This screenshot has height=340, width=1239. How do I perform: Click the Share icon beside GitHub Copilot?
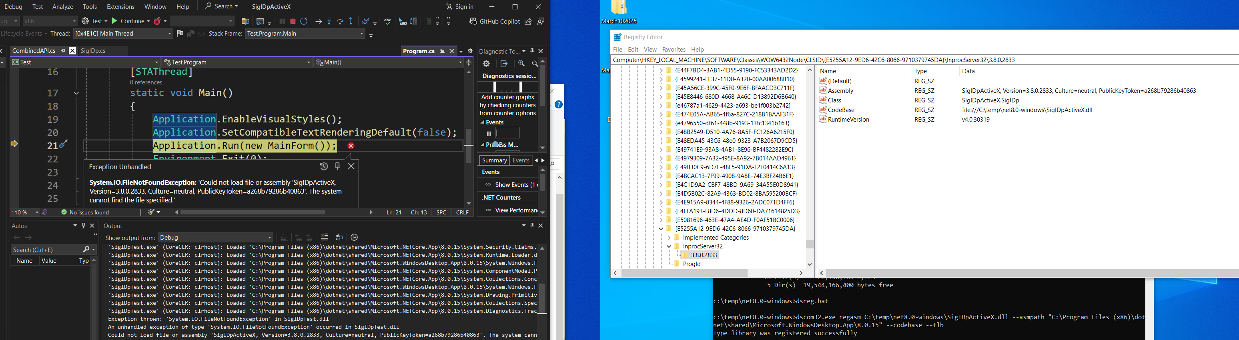point(528,21)
